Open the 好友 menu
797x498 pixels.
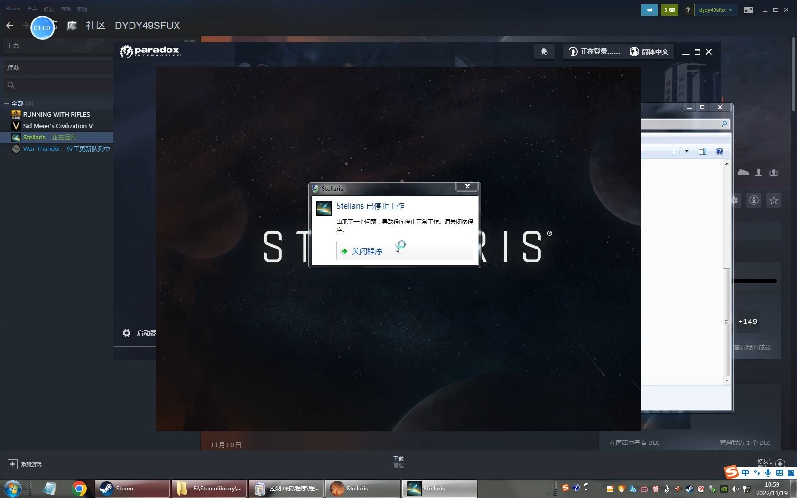[48, 9]
